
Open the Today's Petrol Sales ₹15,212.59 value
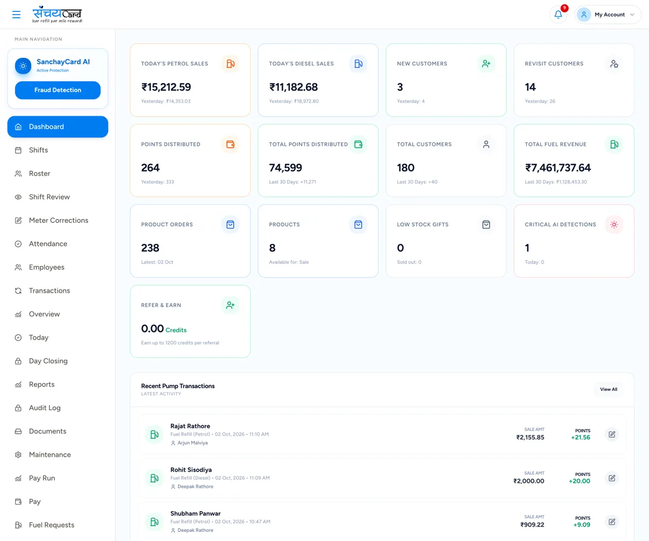(x=166, y=87)
